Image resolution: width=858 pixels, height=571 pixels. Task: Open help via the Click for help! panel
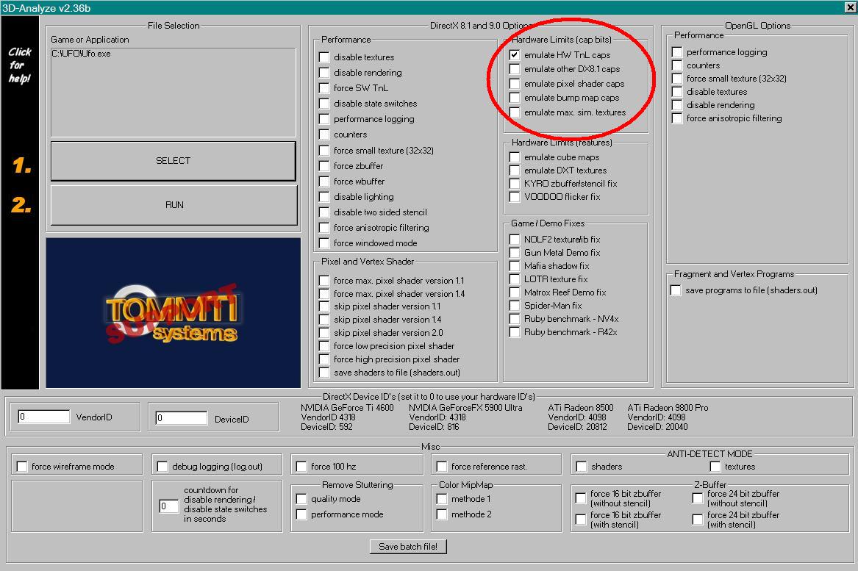20,65
